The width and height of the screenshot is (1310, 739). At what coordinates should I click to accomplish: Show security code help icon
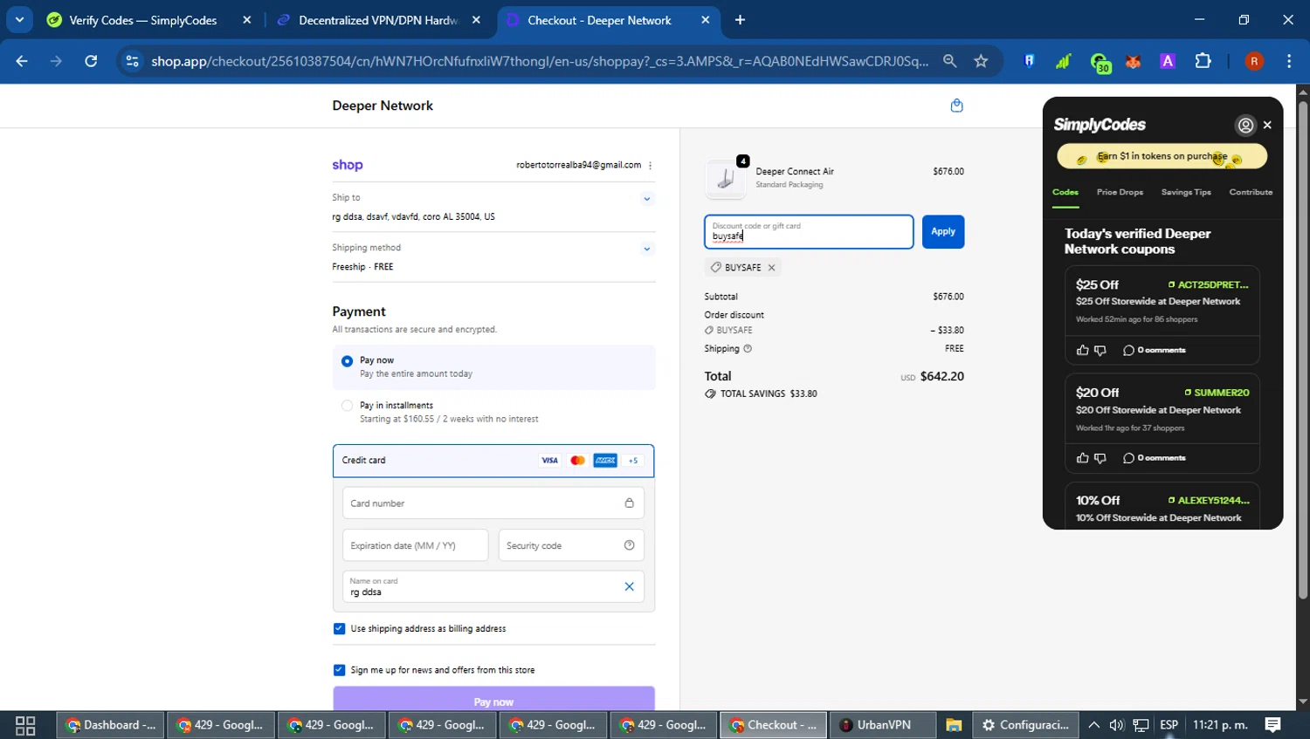coord(629,545)
